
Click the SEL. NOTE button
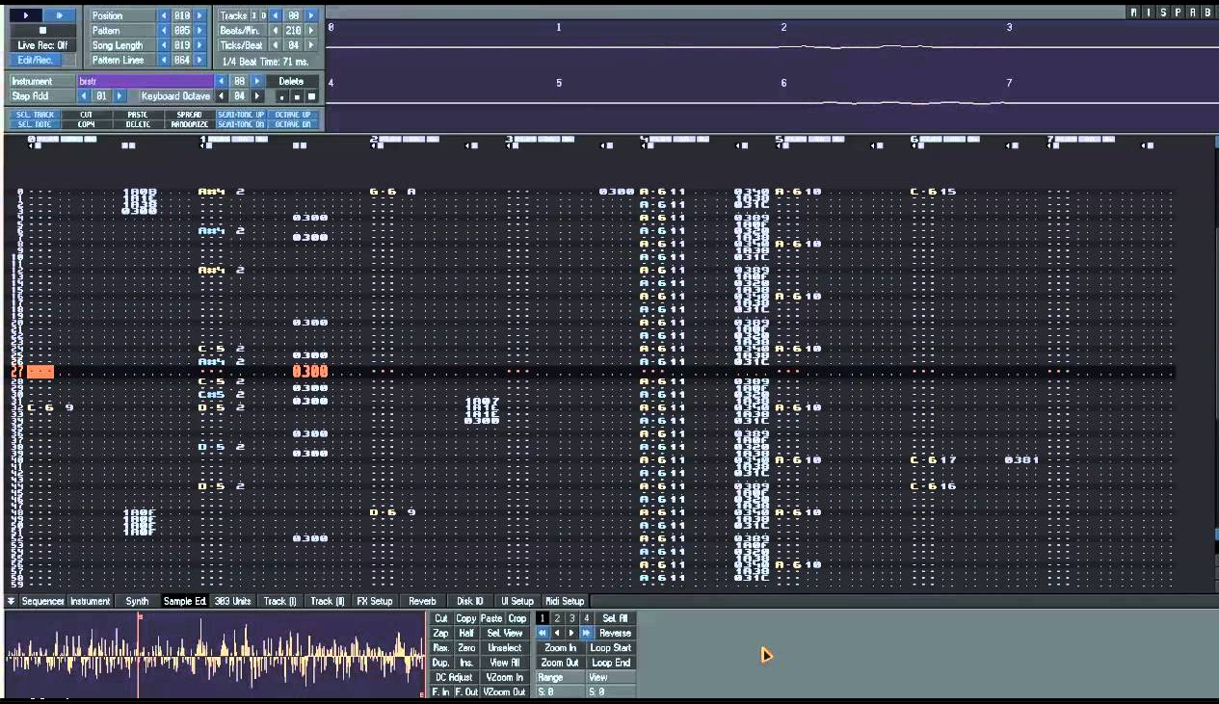coord(35,124)
